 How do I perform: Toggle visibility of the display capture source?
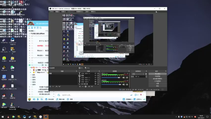click(95, 84)
